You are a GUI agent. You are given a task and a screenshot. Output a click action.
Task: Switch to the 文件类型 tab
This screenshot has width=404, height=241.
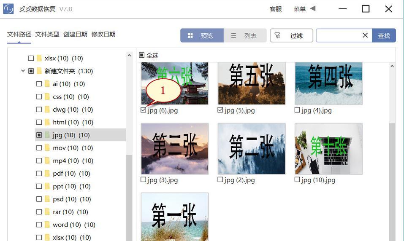point(47,34)
